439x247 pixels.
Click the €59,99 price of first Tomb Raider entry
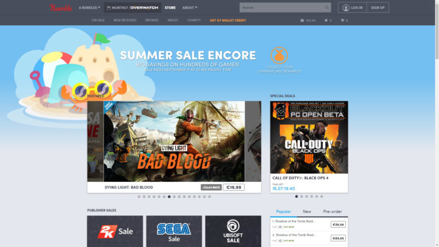pos(338,224)
